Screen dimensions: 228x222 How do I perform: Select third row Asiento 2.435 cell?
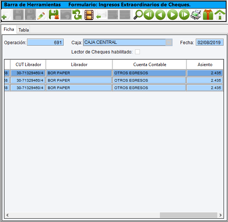click(x=205, y=88)
